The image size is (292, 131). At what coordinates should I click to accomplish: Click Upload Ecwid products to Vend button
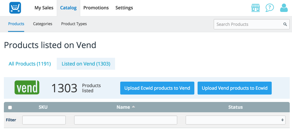coord(157,88)
